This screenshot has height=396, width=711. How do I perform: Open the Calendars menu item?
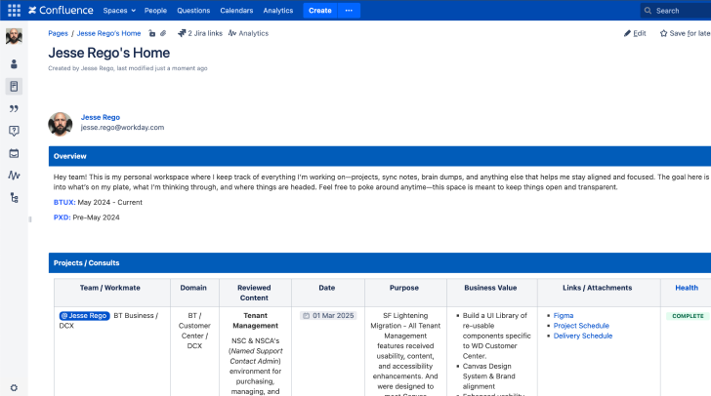236,11
